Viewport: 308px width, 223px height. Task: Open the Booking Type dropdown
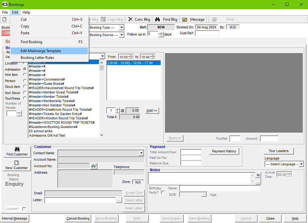tap(121, 27)
